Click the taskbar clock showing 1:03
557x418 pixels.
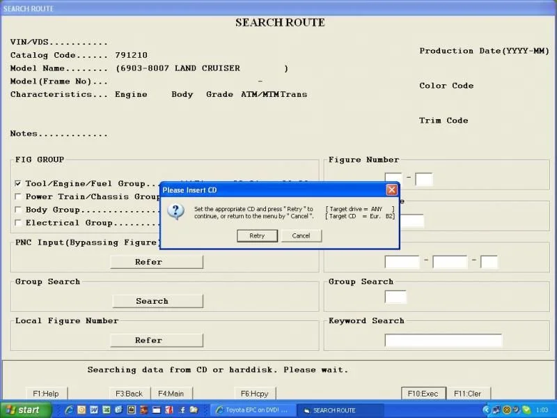click(x=542, y=410)
